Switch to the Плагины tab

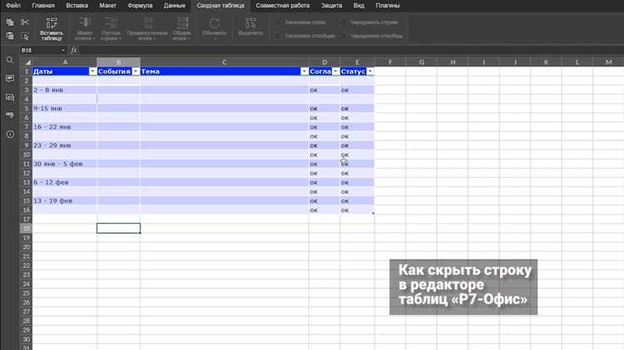388,6
